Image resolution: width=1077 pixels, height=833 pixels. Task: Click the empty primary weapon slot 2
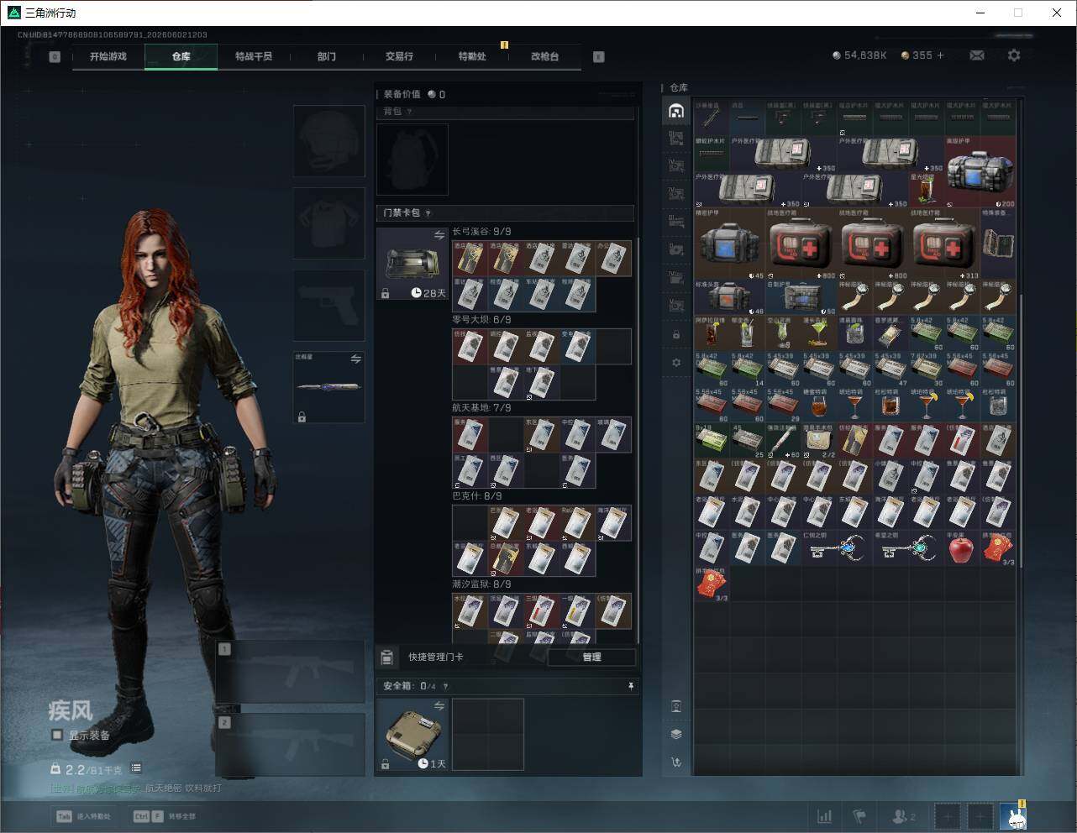tap(291, 745)
